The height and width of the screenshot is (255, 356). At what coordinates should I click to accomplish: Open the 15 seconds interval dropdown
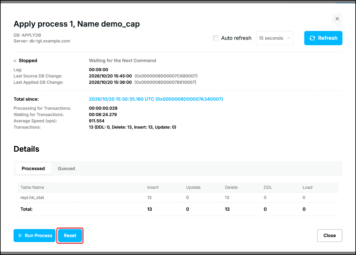[x=274, y=38]
